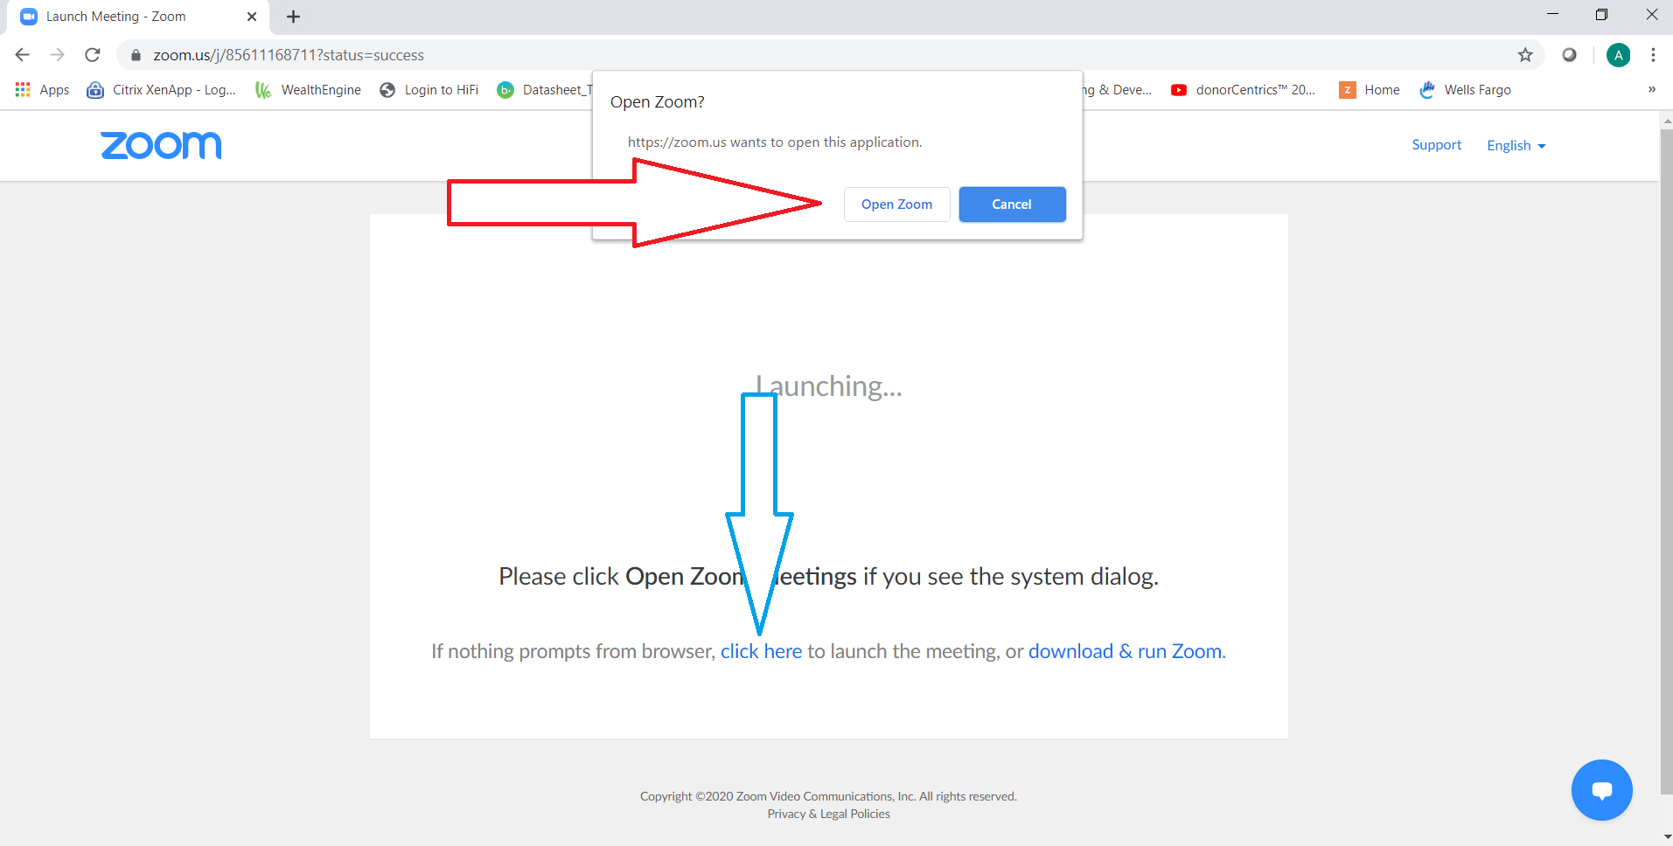This screenshot has width=1673, height=846.
Task: Open the Datasheet bookmark
Action: 545,90
